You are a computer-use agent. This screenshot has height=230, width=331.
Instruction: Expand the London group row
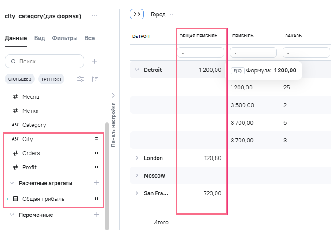[x=136, y=158]
